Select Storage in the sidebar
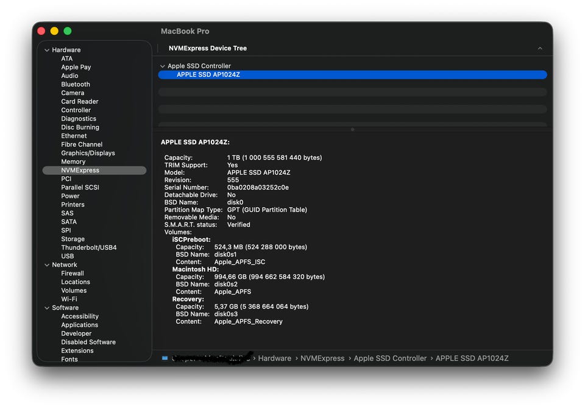Screen dimensions: 585x409 click(73, 240)
